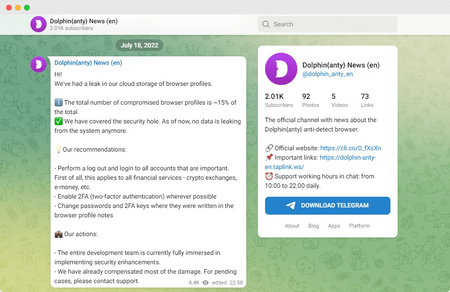450x292 pixels.
Task: Click the 'edited' label on the message
Action: [219, 283]
